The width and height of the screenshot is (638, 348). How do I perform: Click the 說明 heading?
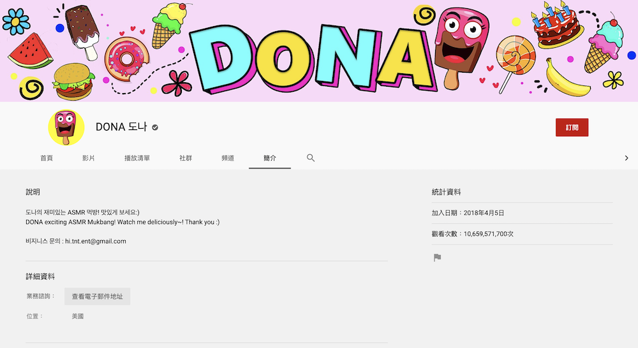coord(33,192)
